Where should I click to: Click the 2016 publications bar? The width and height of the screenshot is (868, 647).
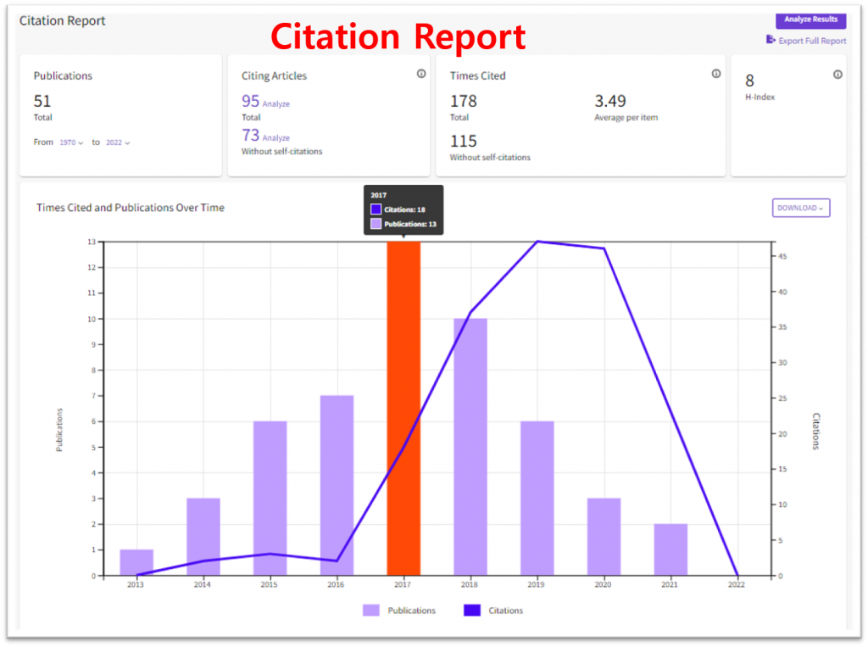point(337,485)
